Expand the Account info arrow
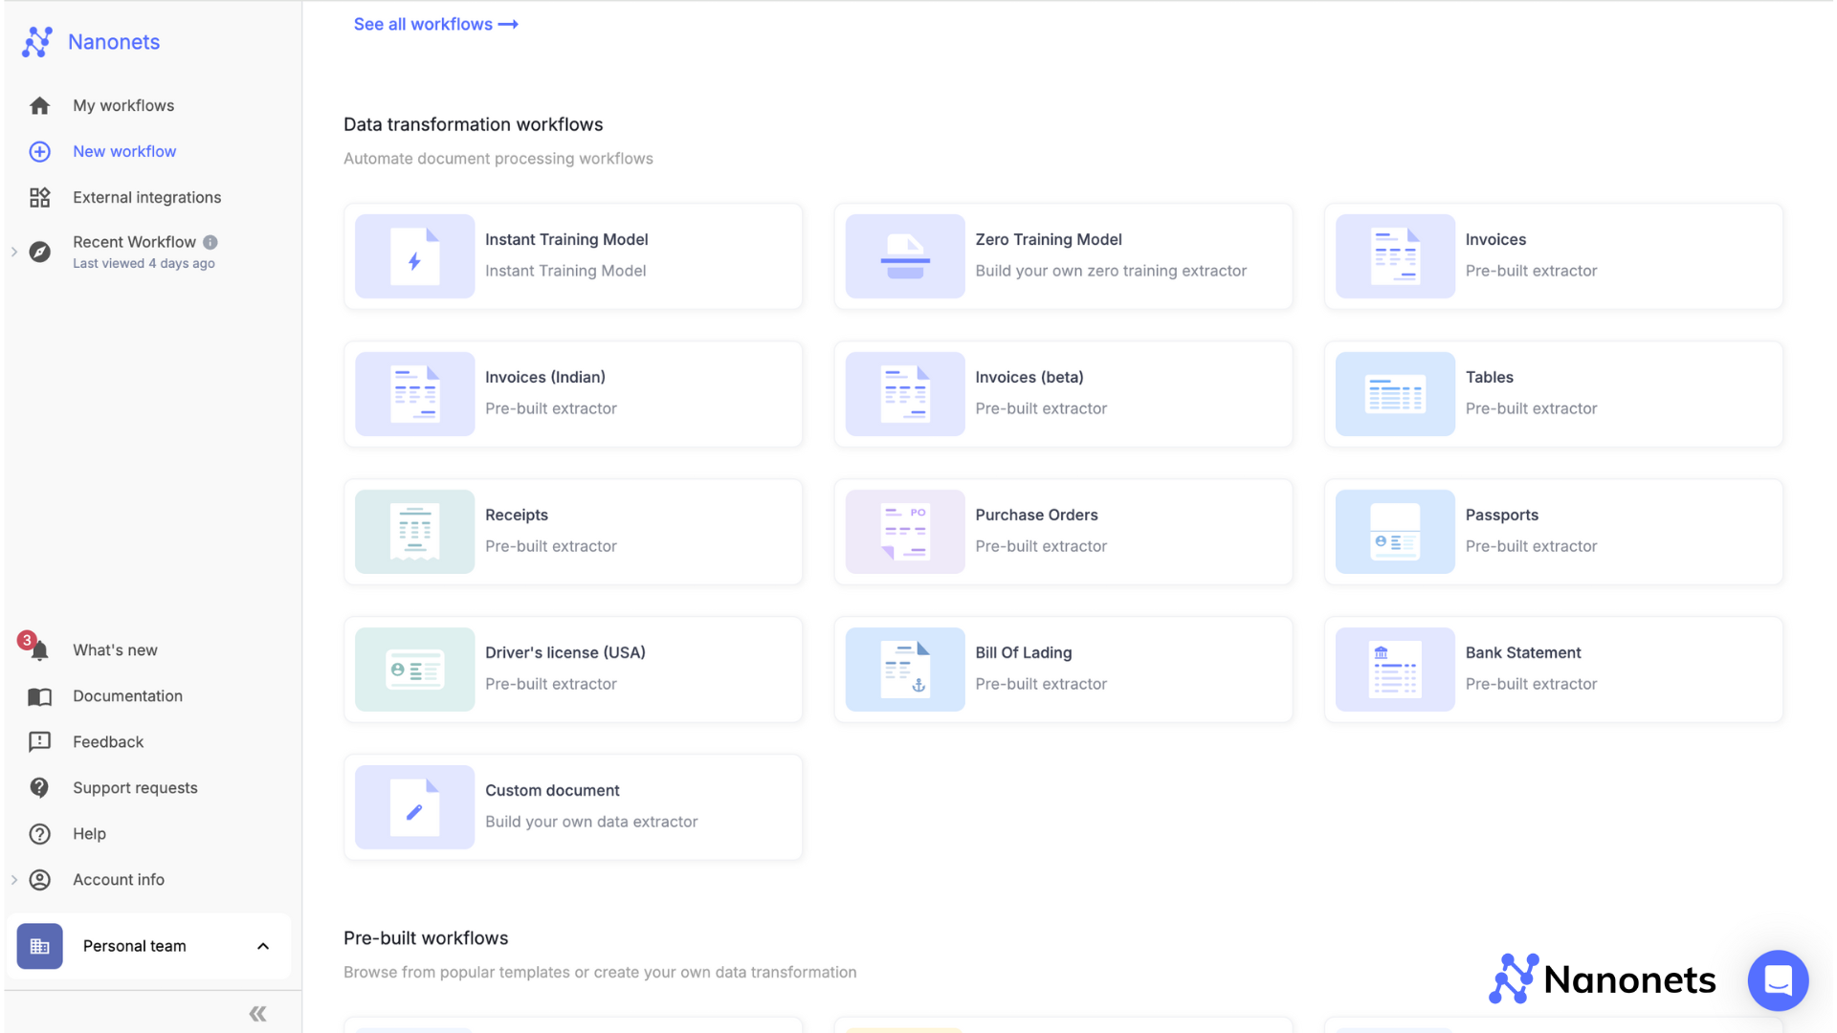 (x=14, y=879)
